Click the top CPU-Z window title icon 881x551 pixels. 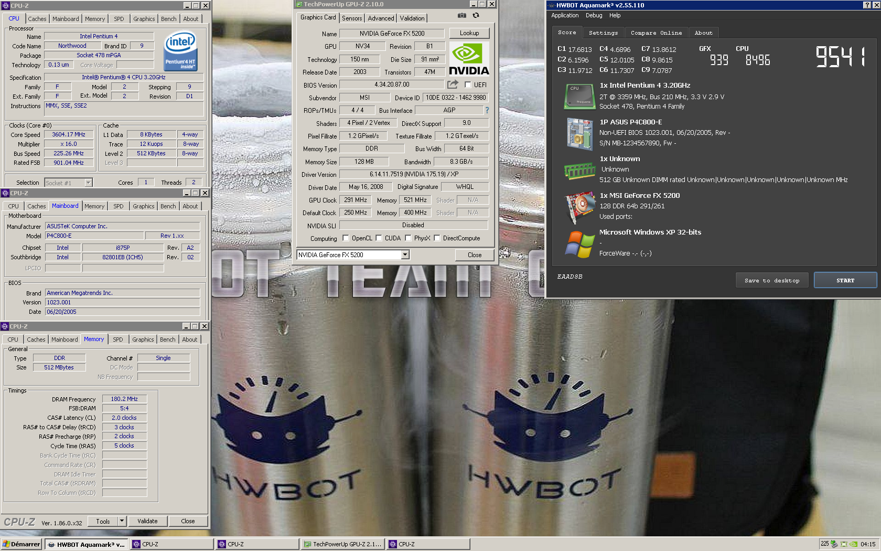pos(6,5)
